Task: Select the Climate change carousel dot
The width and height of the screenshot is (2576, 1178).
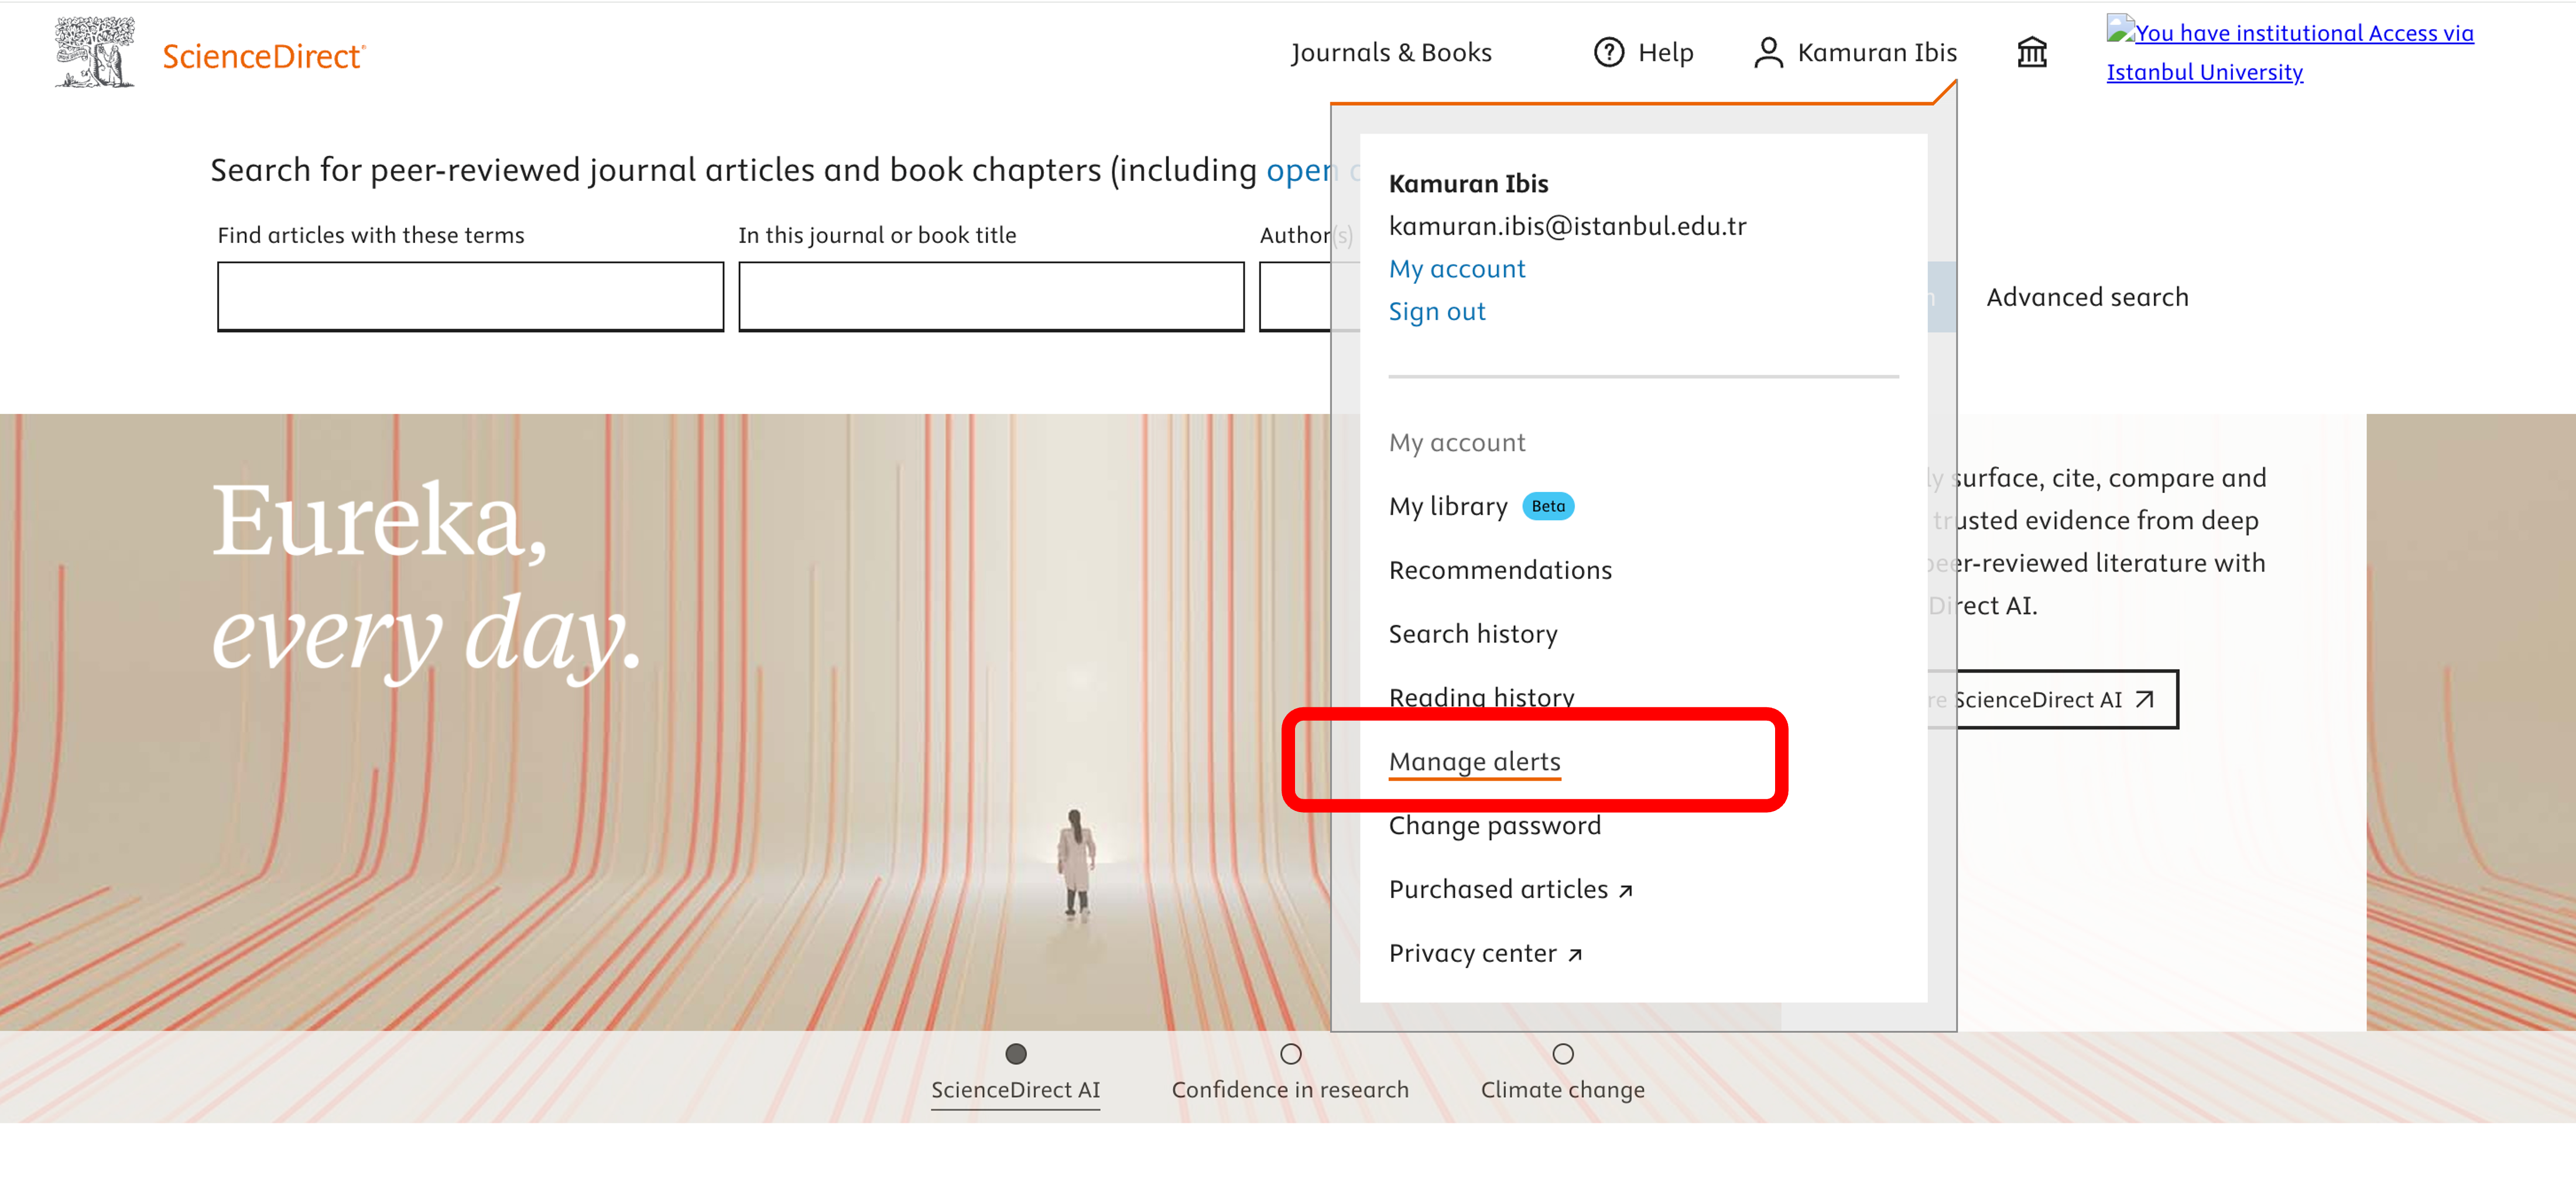Action: [x=1562, y=1054]
